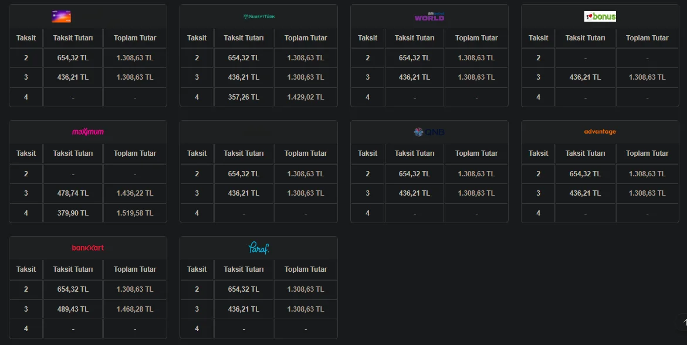Click the 1.436,22 TL total under Maximum

[x=134, y=193]
